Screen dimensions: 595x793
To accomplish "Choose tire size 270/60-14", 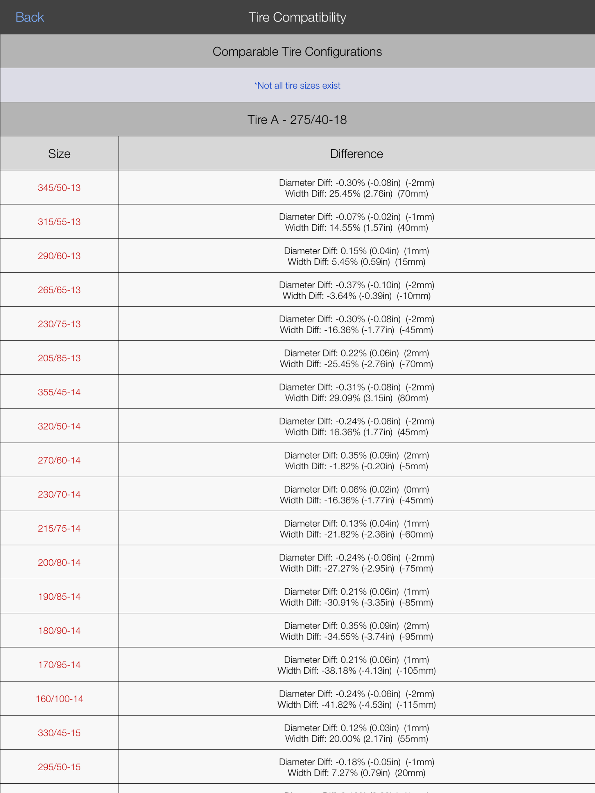I will pos(59,460).
